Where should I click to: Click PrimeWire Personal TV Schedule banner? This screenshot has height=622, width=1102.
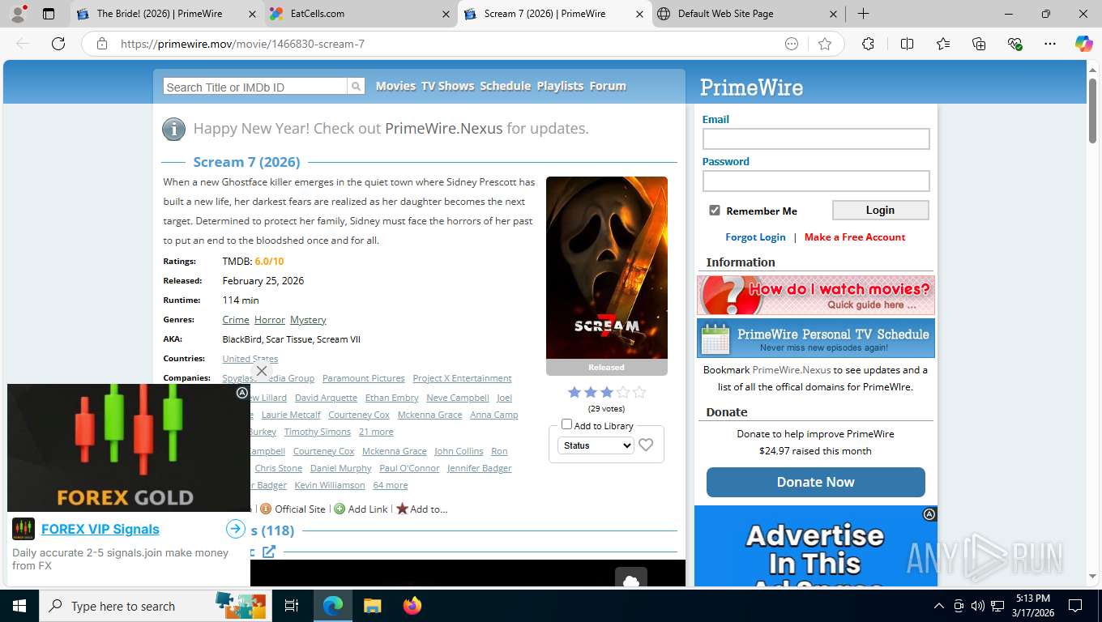click(x=816, y=338)
